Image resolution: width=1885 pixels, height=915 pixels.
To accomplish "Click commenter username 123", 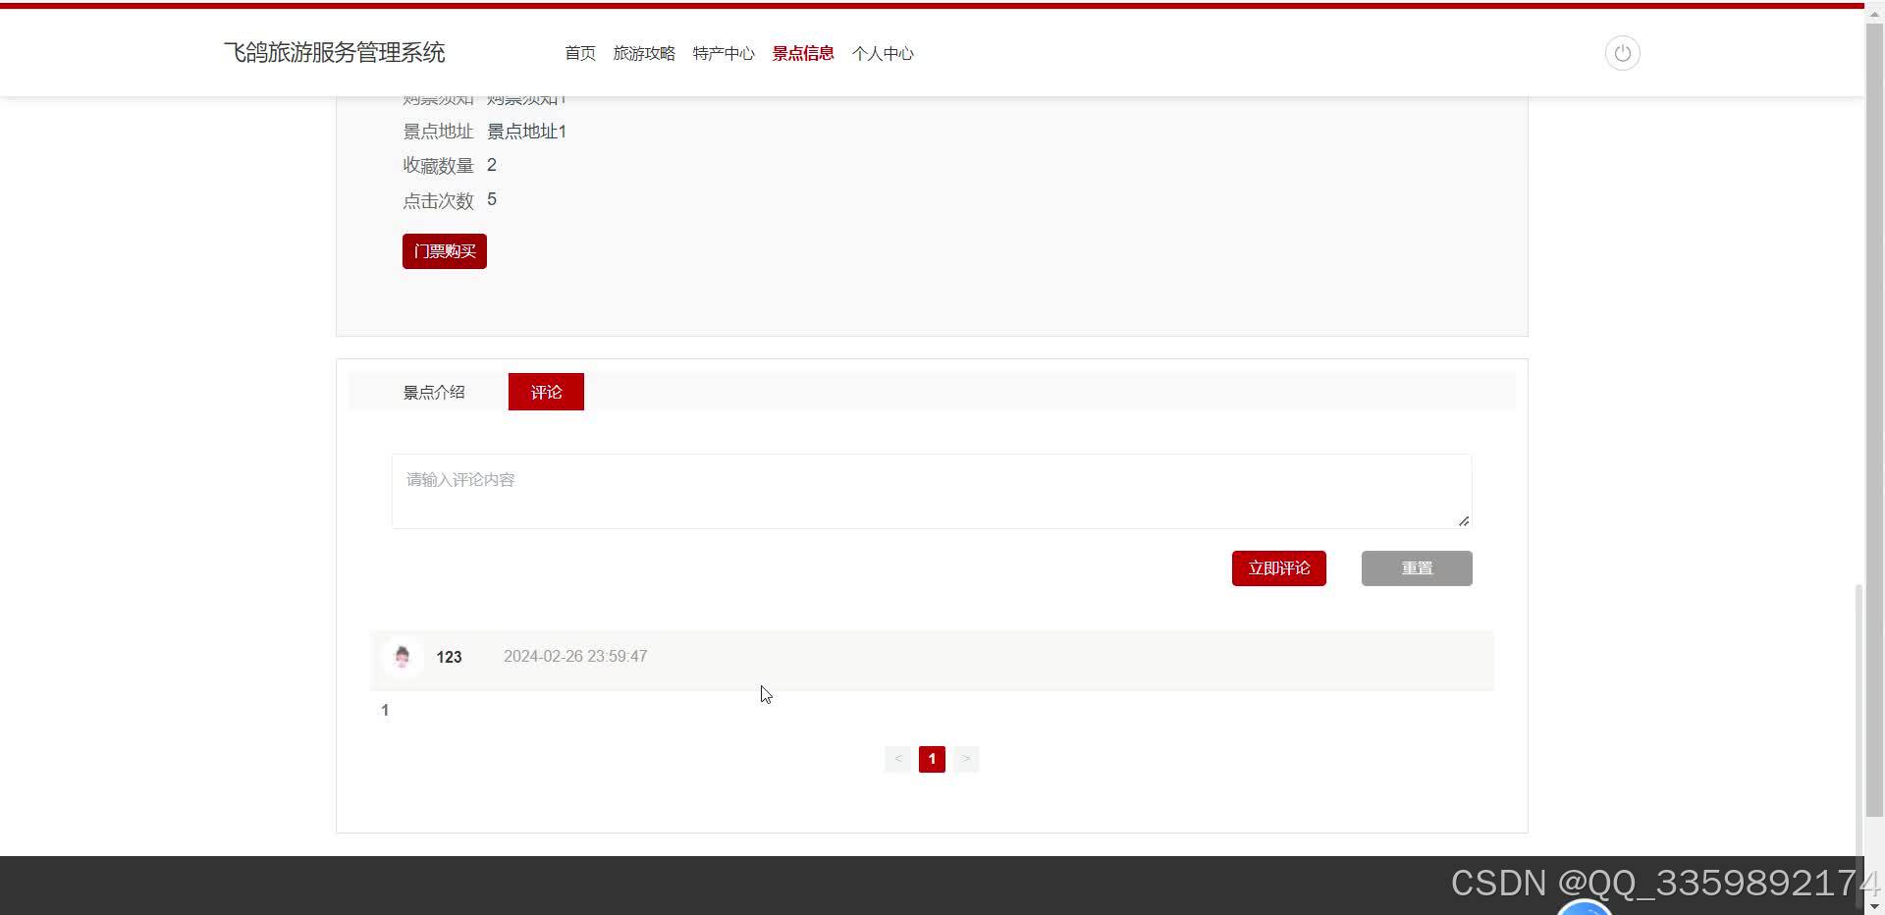I will [449, 657].
